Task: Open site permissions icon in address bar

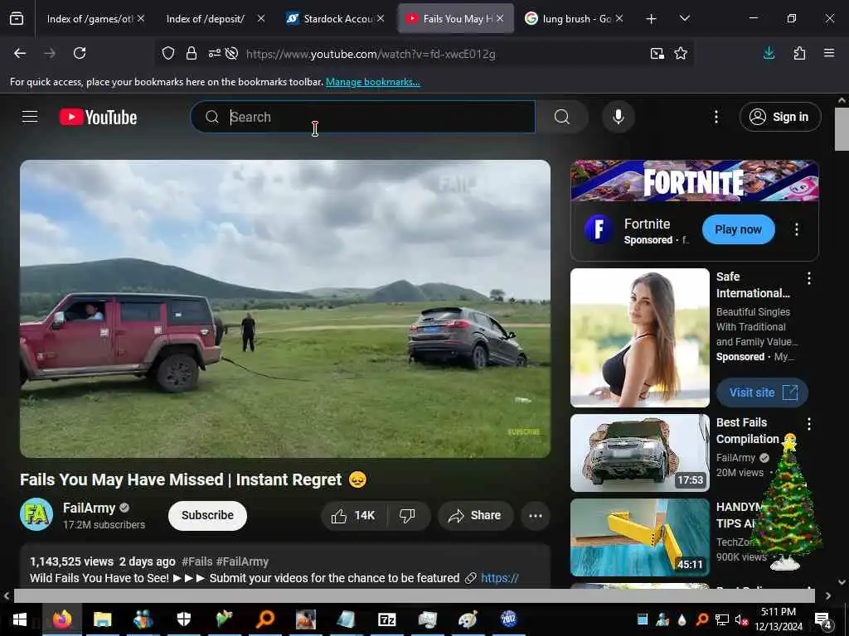Action: 215,53
